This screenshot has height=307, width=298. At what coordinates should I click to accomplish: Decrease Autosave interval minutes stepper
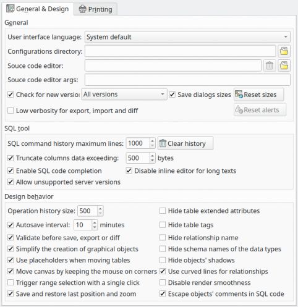coord(95,227)
